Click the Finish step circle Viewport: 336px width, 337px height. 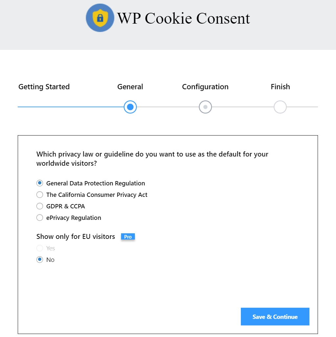coord(280,107)
